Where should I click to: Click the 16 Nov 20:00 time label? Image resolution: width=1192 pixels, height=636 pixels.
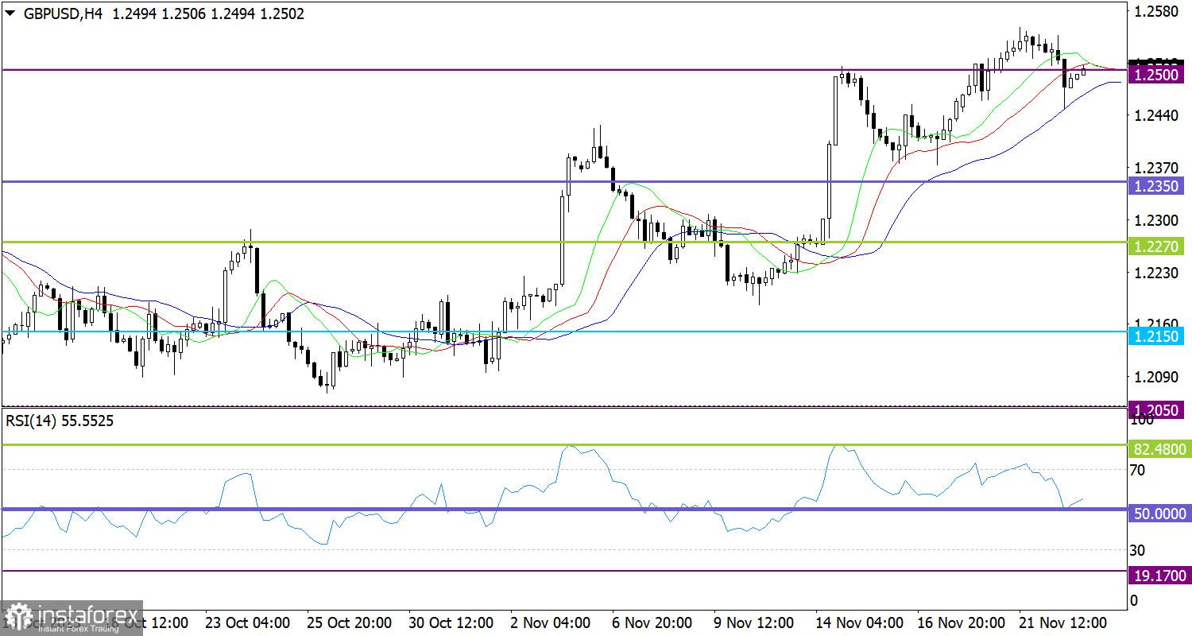tap(961, 622)
